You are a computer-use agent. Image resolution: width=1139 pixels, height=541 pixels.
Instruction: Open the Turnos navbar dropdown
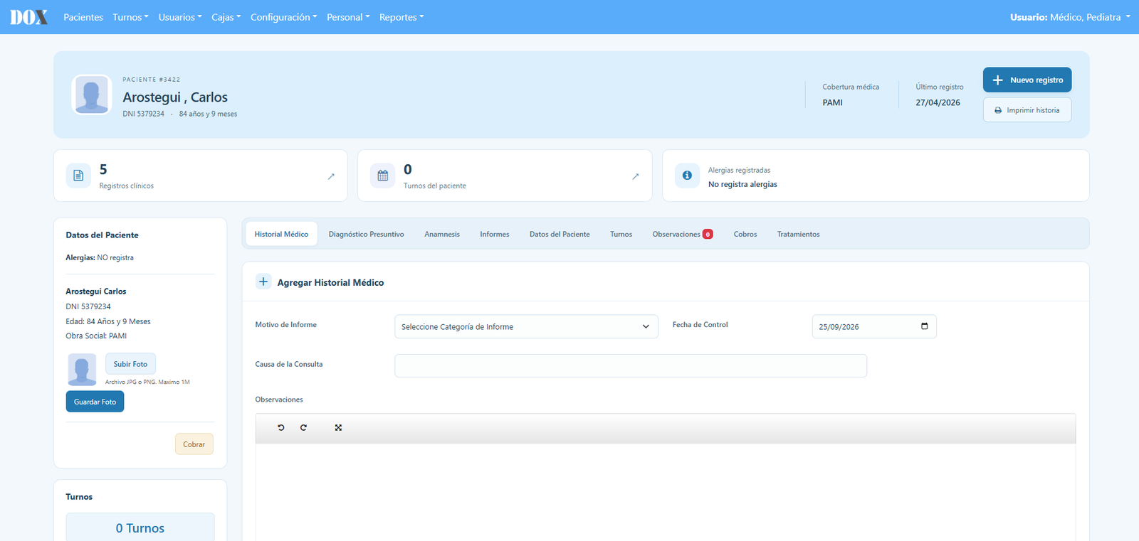[130, 17]
